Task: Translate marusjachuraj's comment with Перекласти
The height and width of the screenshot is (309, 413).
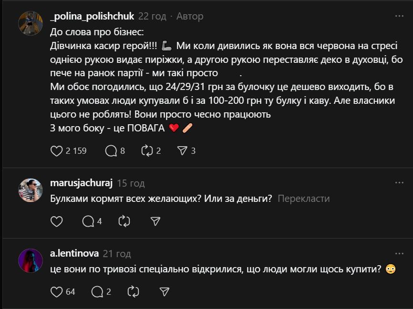Action: 303,199
